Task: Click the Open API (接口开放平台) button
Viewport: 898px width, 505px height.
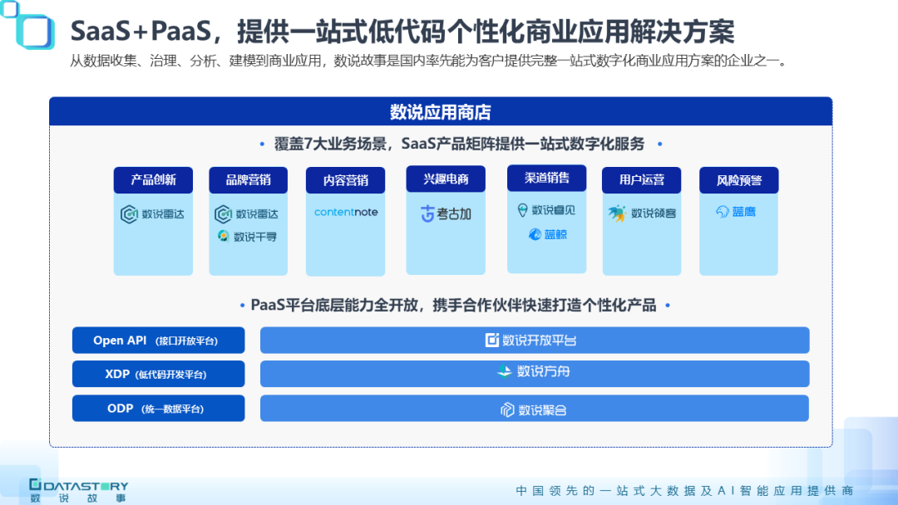Action: 159,341
